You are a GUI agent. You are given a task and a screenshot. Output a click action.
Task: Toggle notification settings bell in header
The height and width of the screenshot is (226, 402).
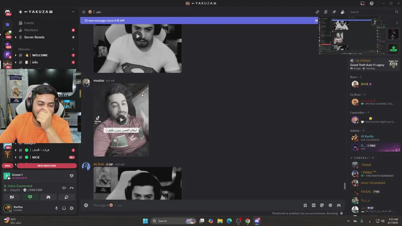point(326,12)
